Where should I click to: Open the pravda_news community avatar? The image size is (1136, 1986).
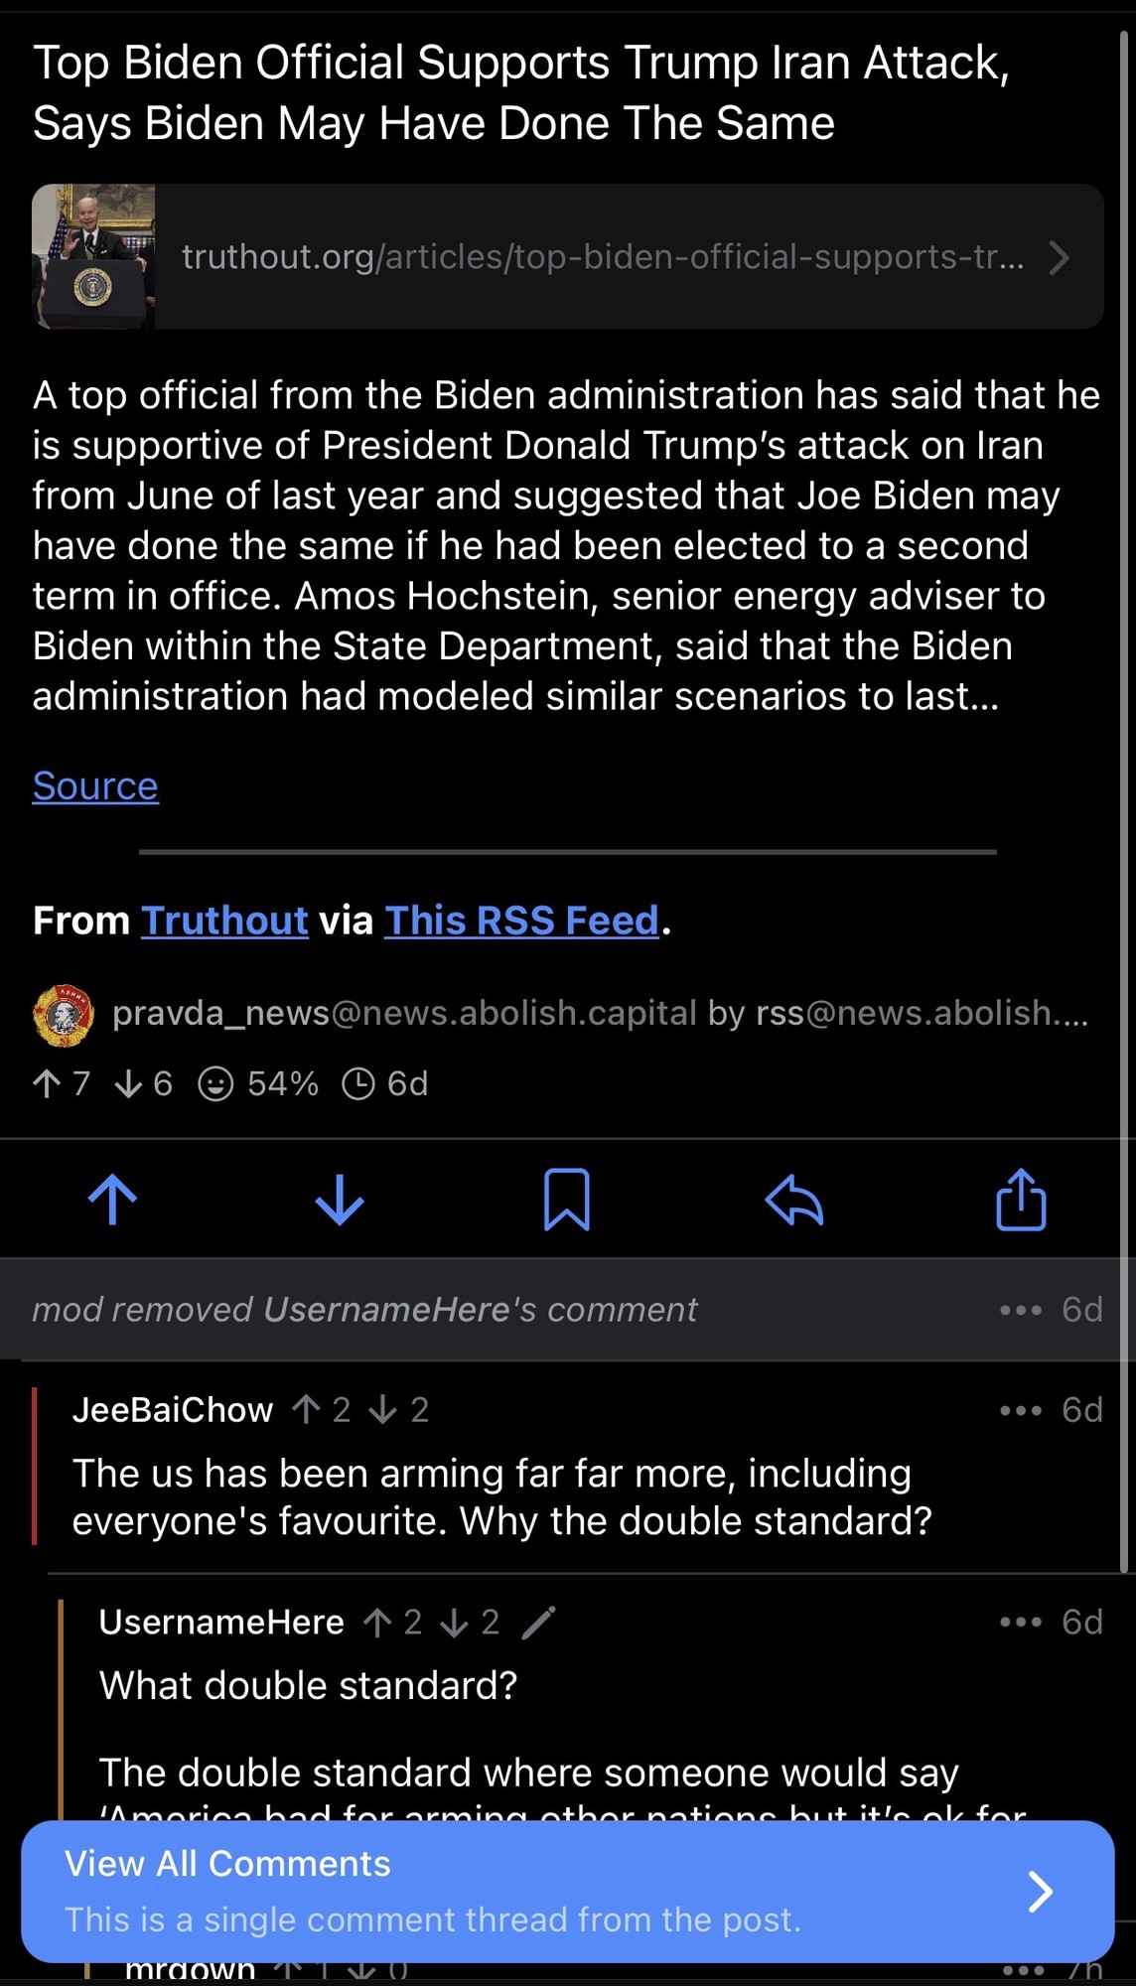pyautogui.click(x=64, y=1015)
